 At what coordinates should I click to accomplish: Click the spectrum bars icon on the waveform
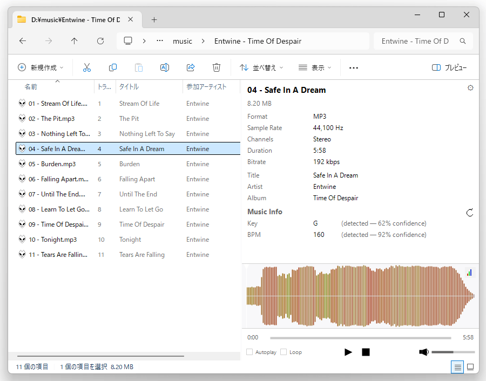pos(469,273)
